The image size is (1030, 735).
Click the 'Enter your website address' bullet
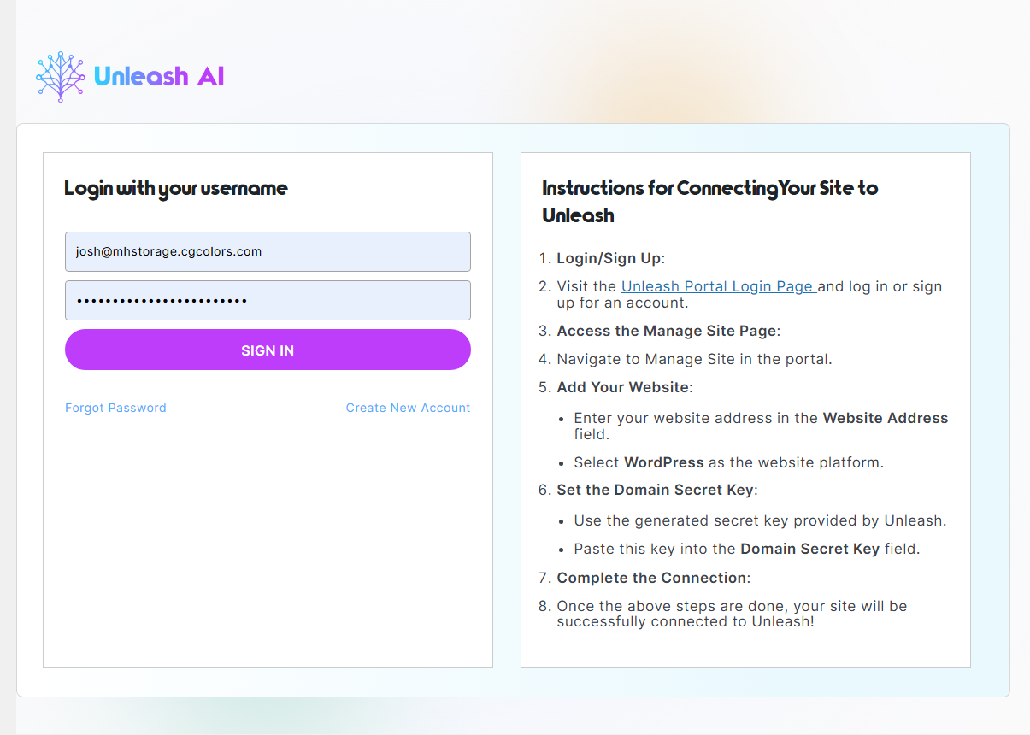click(x=761, y=426)
